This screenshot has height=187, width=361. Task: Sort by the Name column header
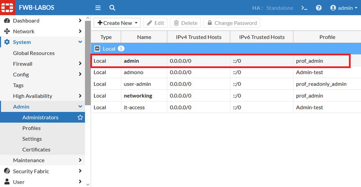[x=144, y=37]
